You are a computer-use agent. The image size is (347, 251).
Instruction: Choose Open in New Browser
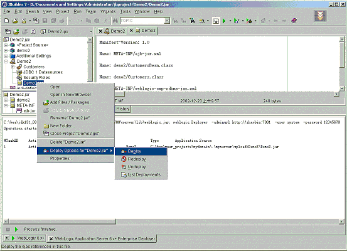(x=75, y=95)
